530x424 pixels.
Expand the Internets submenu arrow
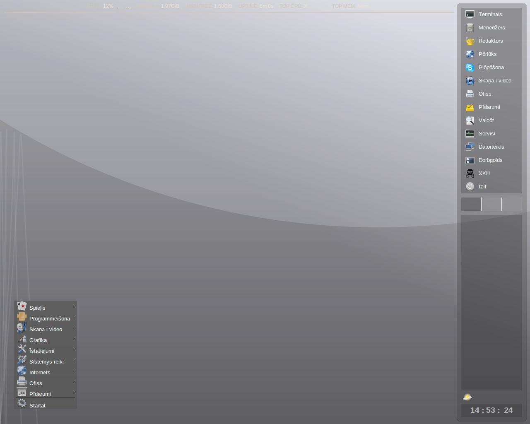pos(74,371)
